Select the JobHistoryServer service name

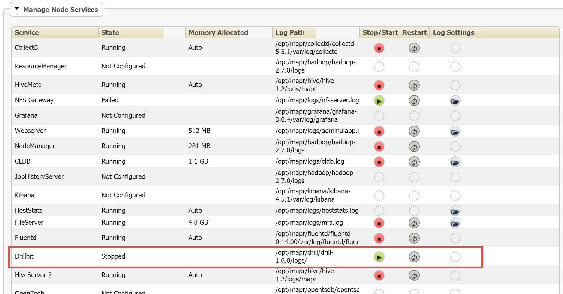[x=39, y=176]
